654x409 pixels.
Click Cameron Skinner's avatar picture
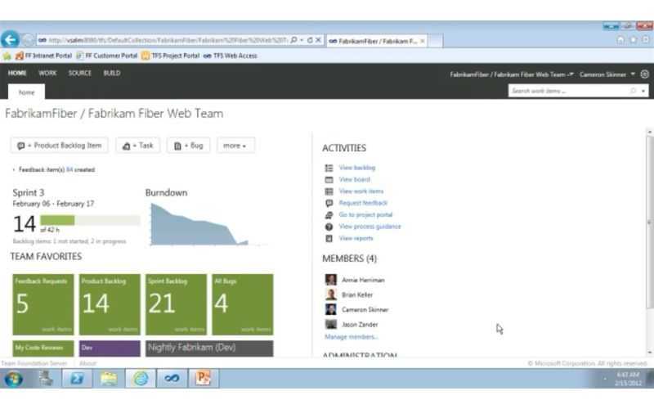331,309
